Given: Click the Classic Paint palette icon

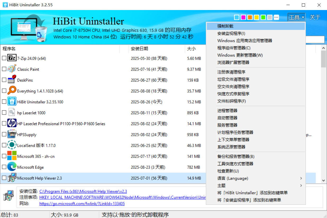Looking at the screenshot, I should 12,69.
